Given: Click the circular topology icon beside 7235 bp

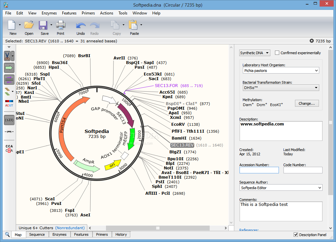Looking at the screenshot, I should 312,41.
